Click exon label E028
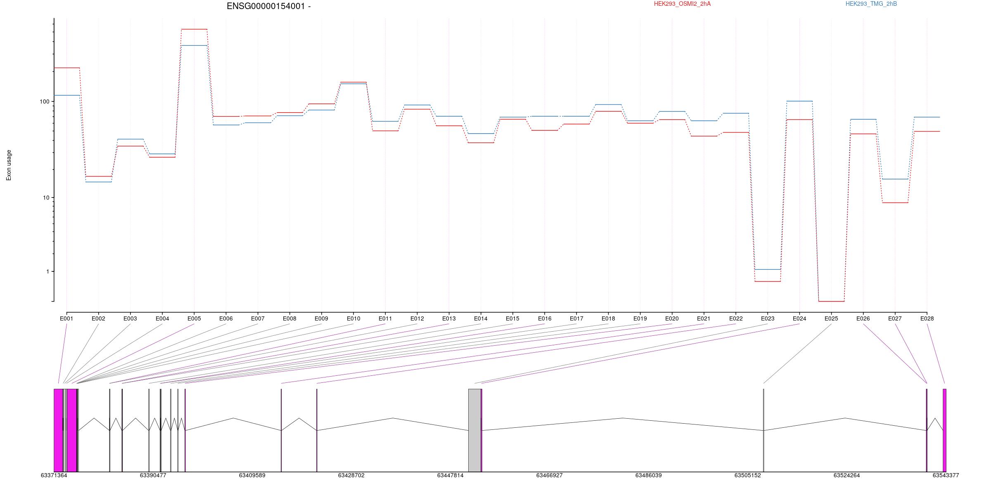The height and width of the screenshot is (495, 991). point(927,318)
